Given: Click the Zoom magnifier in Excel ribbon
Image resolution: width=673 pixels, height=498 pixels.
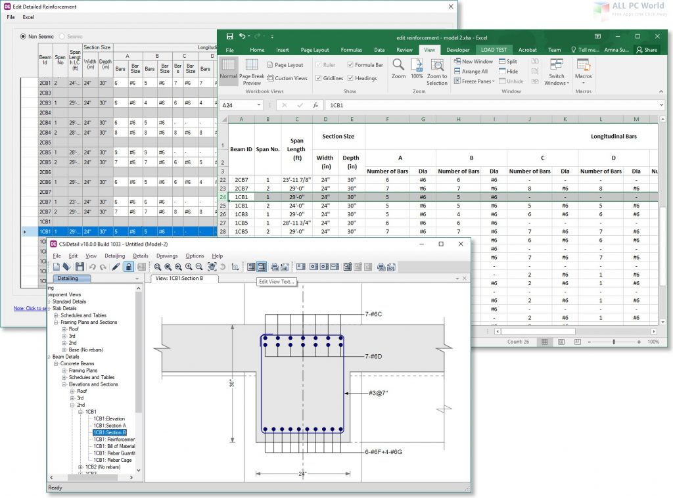Looking at the screenshot, I should (398, 69).
